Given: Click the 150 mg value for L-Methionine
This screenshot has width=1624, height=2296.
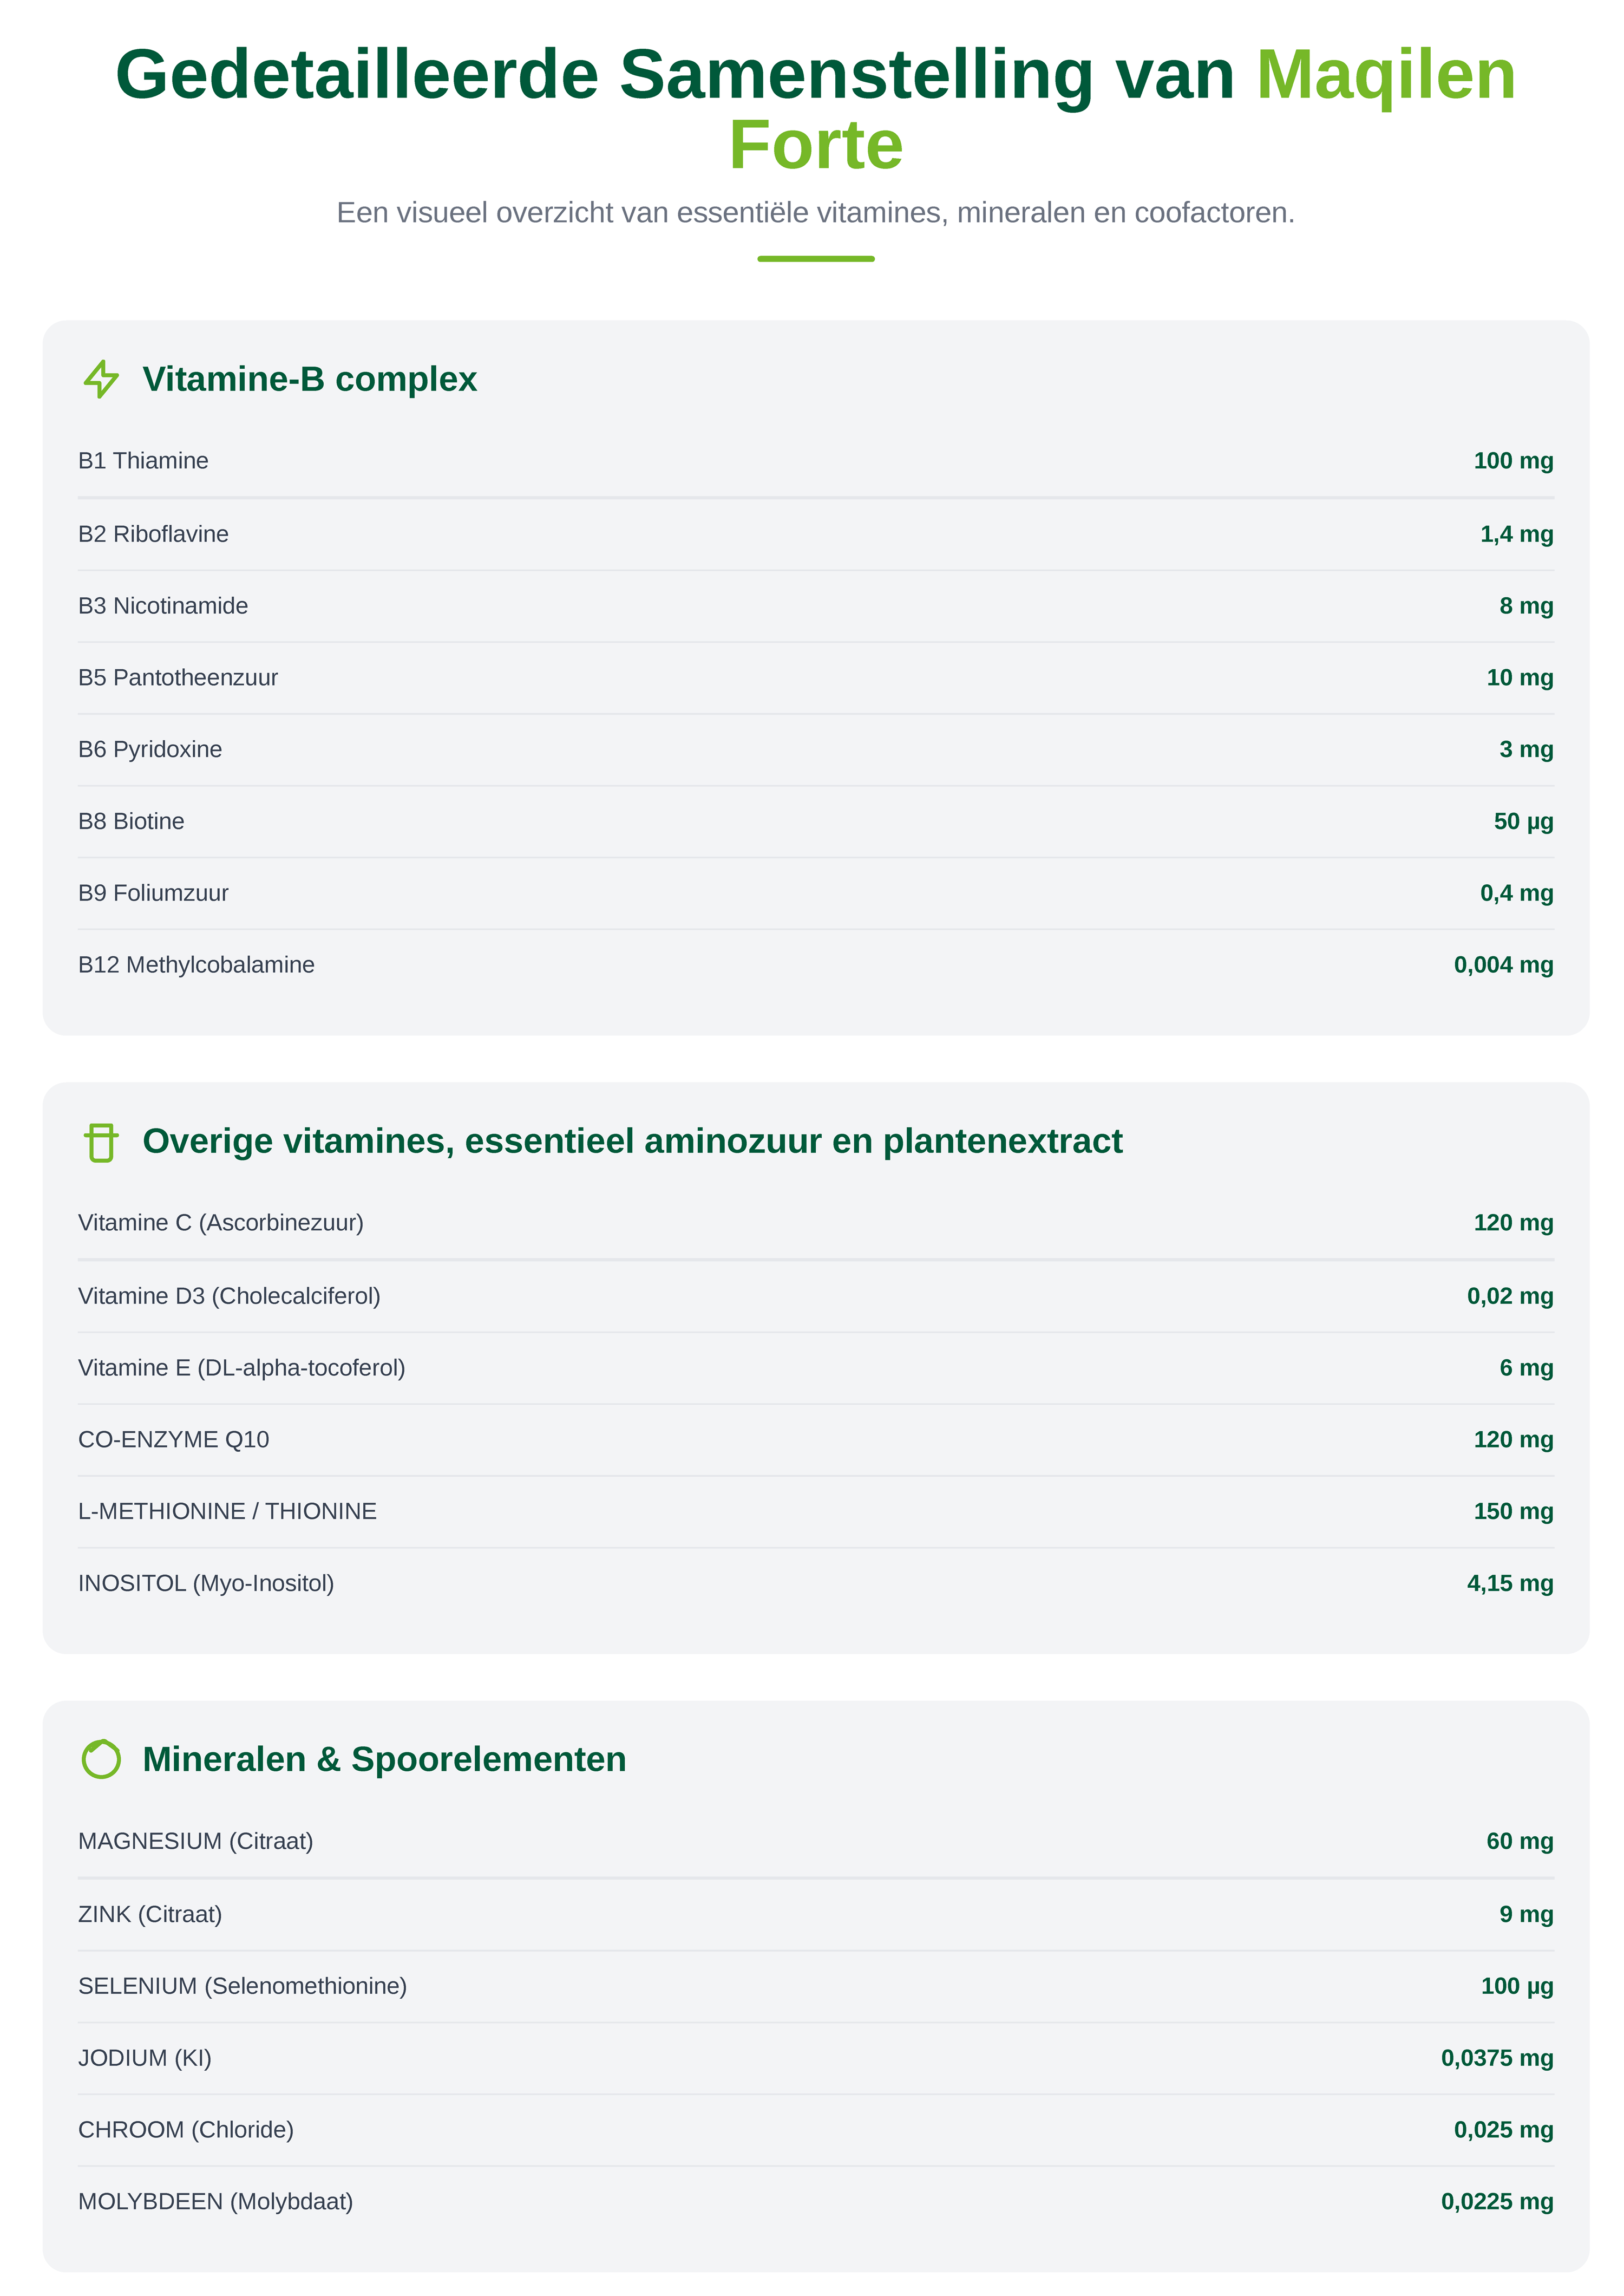Looking at the screenshot, I should pos(1513,1512).
